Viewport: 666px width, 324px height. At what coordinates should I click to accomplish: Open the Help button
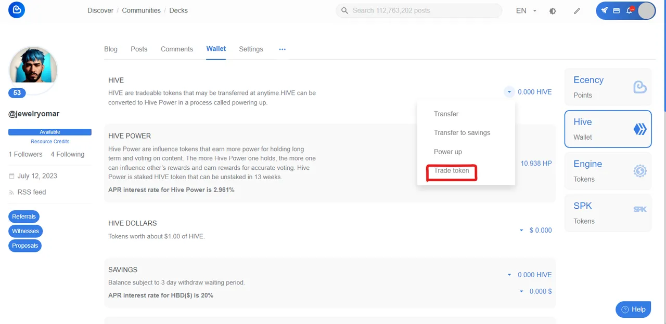pyautogui.click(x=633, y=309)
